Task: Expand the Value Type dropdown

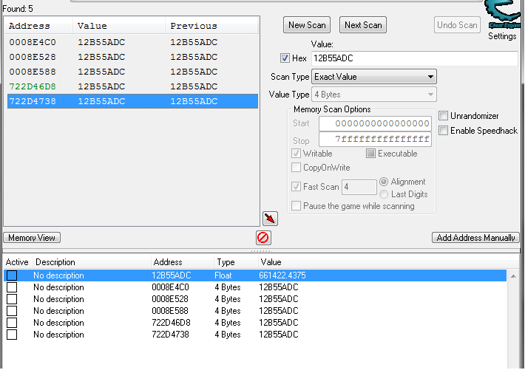Action: [x=374, y=95]
